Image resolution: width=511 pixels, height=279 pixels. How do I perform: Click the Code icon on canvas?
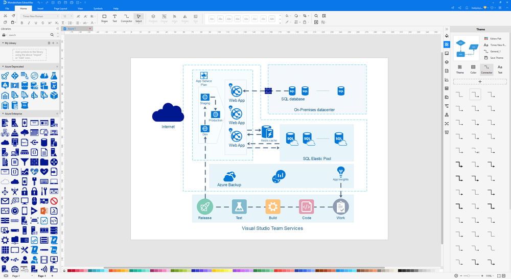pos(306,206)
